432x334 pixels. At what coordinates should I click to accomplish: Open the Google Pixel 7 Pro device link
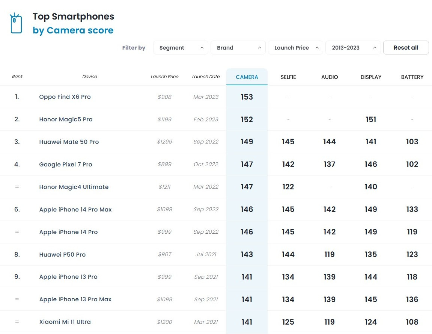point(66,165)
